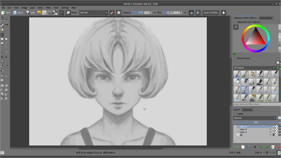Image resolution: width=281 pixels, height=158 pixels.
Task: Click the add new layer plus icon
Action: (235, 147)
